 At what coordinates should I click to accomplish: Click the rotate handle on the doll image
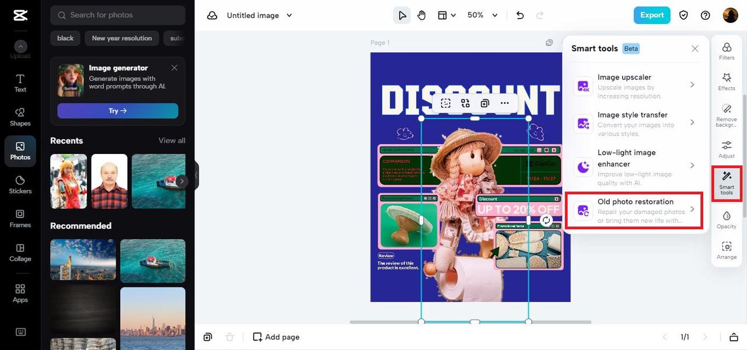pyautogui.click(x=546, y=220)
